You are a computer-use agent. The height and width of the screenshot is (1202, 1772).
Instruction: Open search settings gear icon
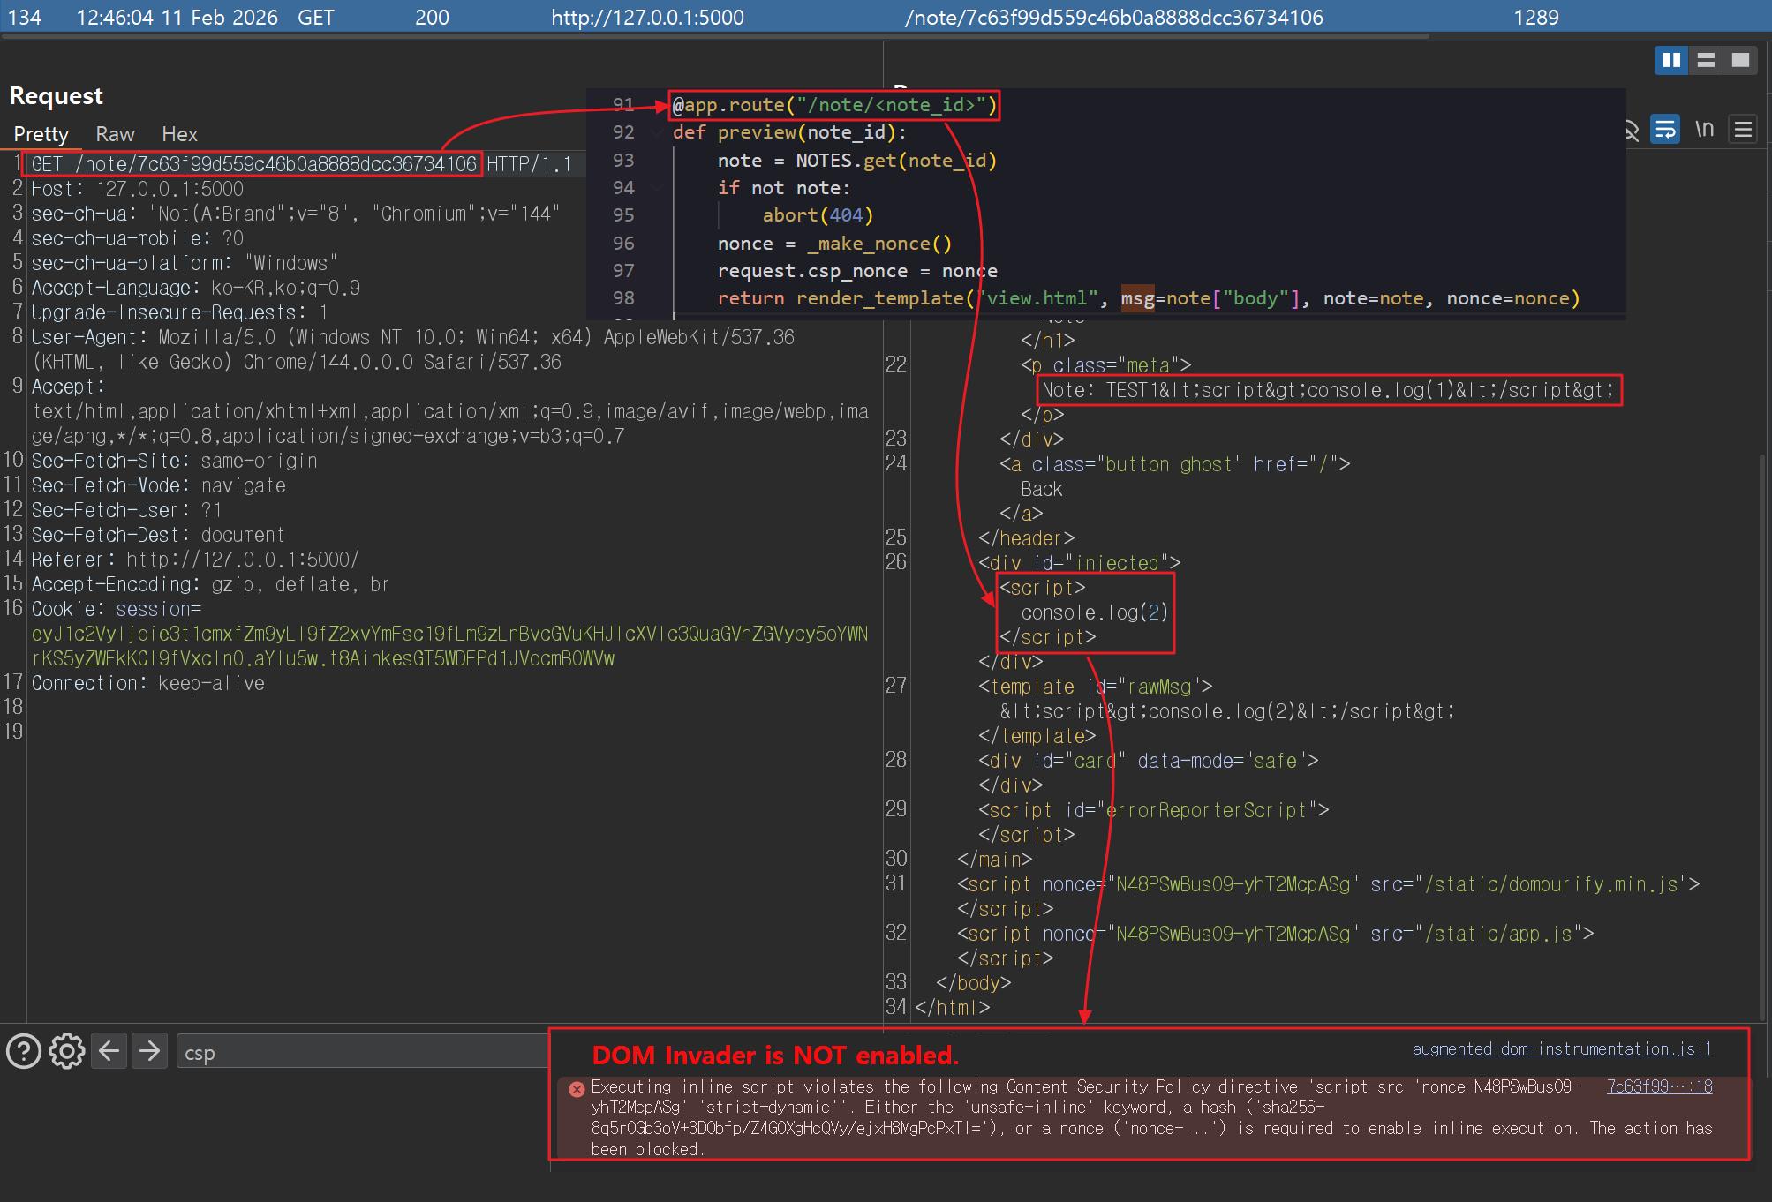point(67,1051)
